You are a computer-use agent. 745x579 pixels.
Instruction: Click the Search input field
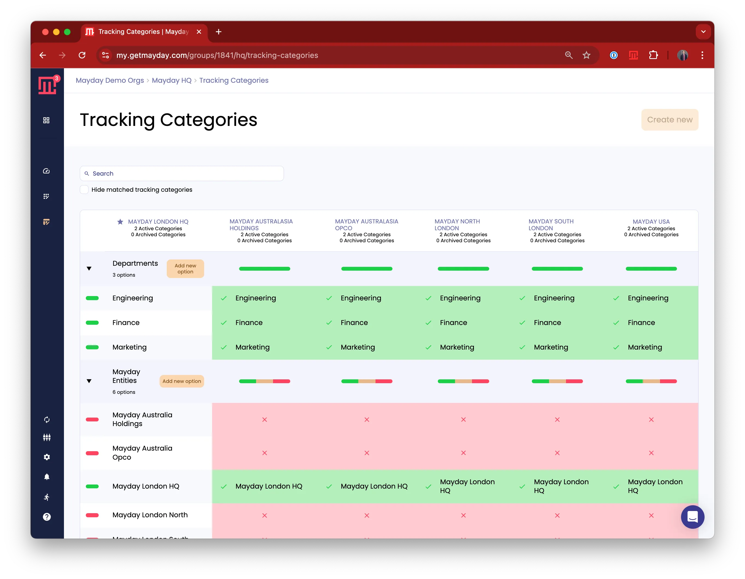[x=184, y=174]
